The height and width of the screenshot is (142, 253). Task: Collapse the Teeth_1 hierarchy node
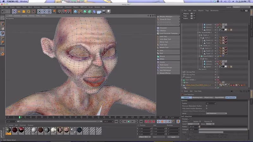click(201, 38)
